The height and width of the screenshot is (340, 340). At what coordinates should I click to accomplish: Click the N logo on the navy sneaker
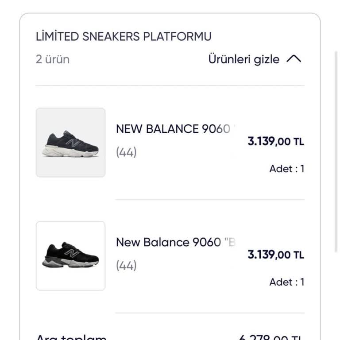(73, 143)
